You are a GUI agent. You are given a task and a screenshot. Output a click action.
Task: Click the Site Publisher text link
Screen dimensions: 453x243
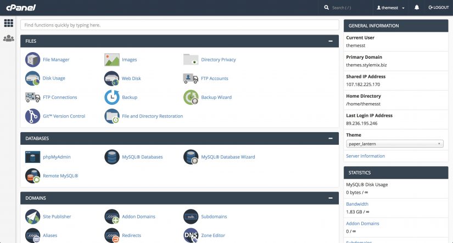57,217
